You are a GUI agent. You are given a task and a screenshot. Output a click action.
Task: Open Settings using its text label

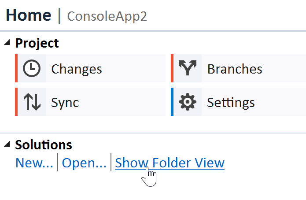(231, 103)
